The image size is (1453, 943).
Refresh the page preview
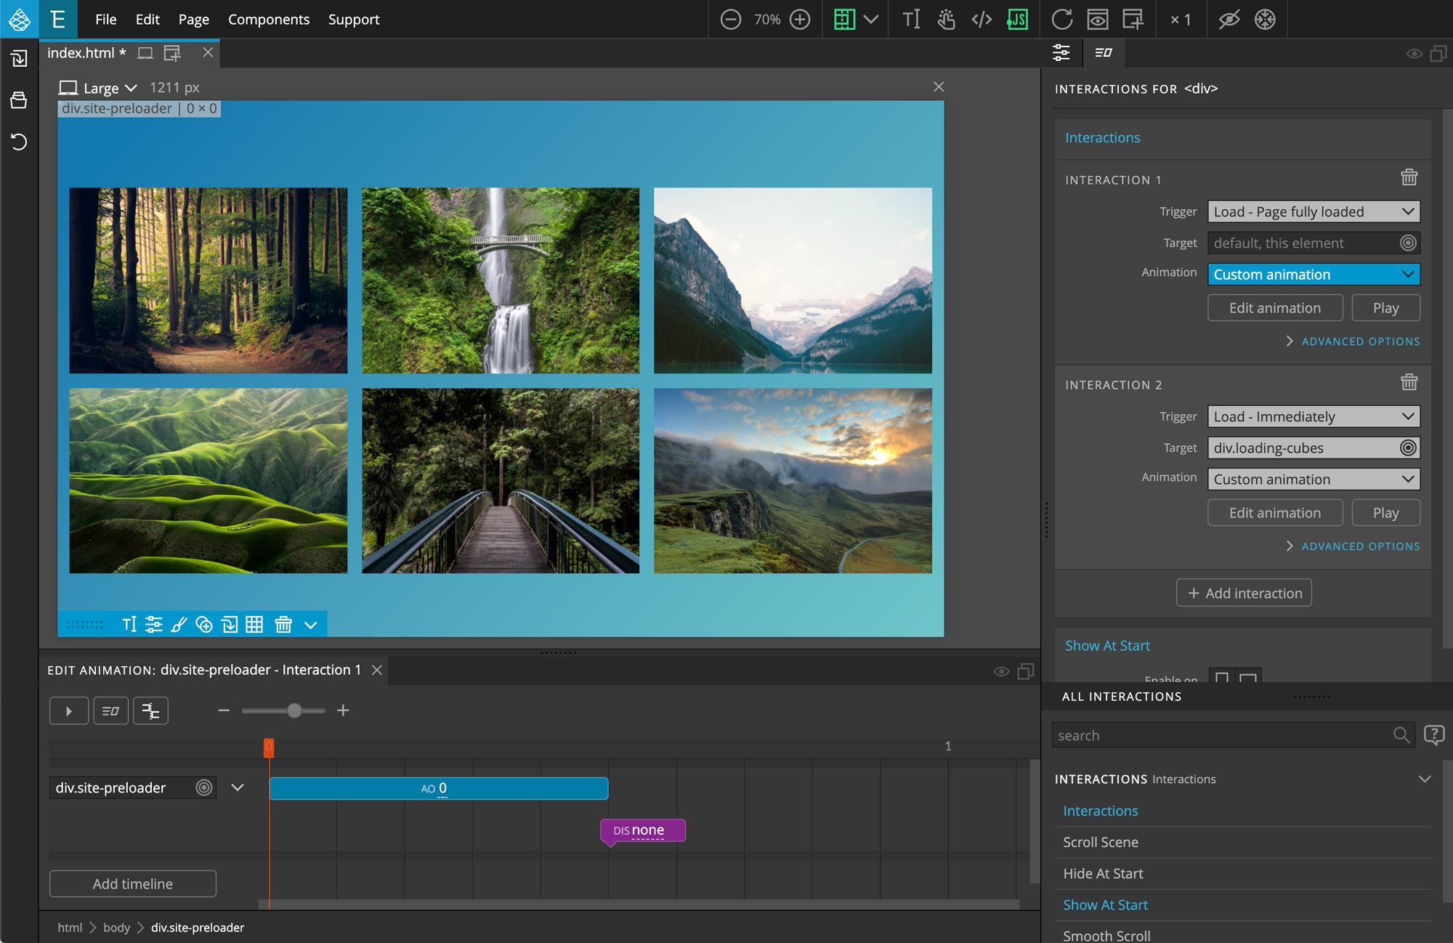(x=1061, y=20)
